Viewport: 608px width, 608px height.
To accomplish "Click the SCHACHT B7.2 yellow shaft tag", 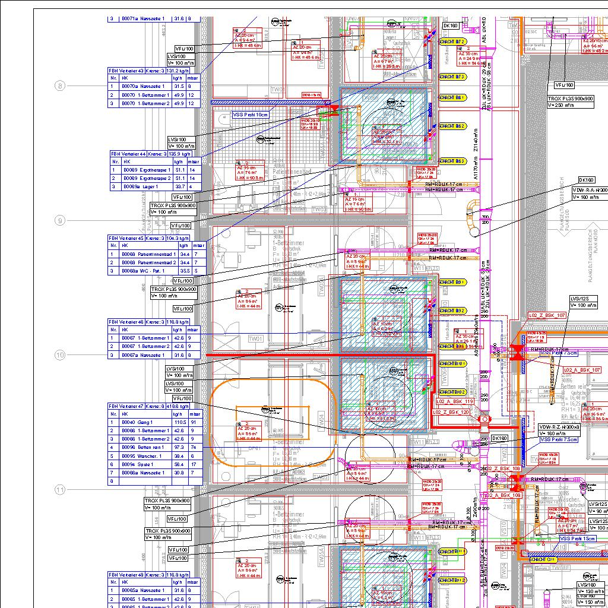I will point(452,42).
